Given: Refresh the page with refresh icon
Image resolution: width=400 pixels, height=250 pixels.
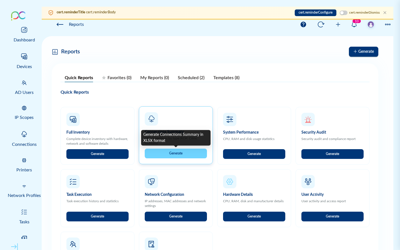Looking at the screenshot, I should click(321, 24).
